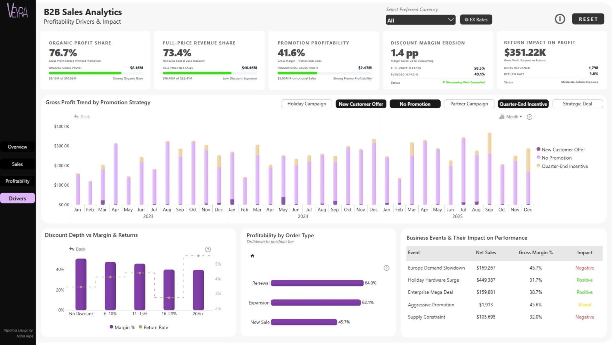Click the $351.22K return impact value
This screenshot has height=345, width=614.
click(x=525, y=52)
